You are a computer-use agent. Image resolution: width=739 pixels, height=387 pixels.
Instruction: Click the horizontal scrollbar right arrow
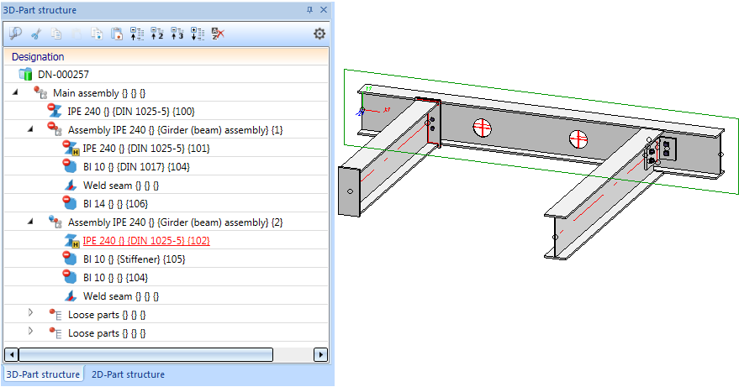[320, 354]
